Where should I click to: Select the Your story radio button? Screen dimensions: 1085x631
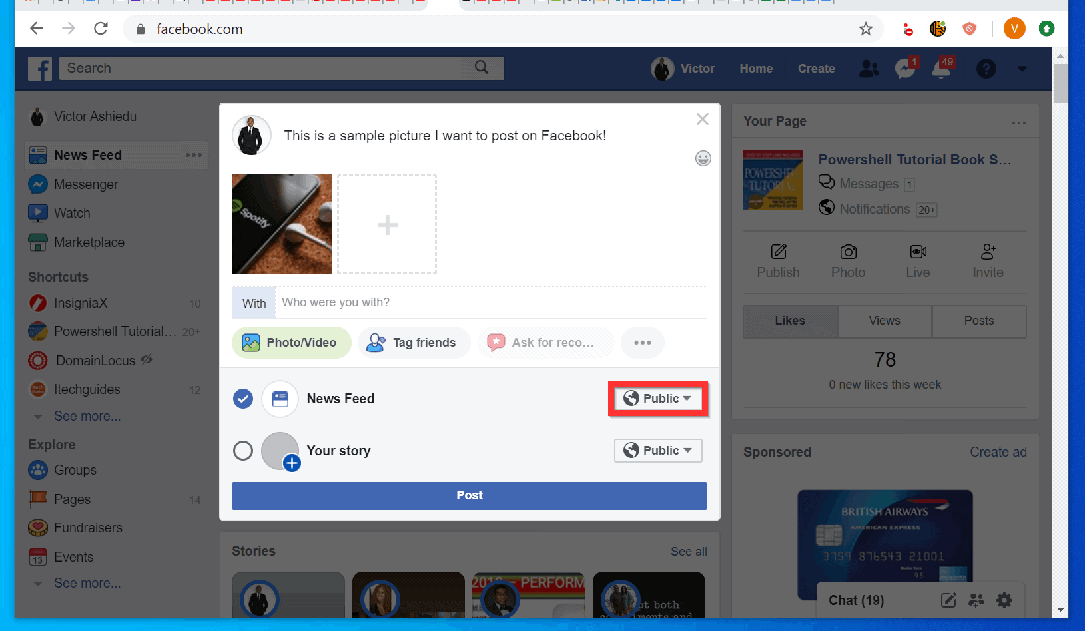pyautogui.click(x=243, y=451)
